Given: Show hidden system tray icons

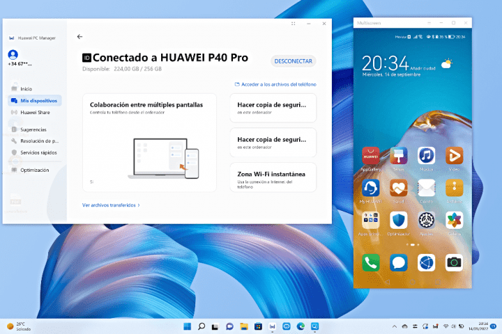Looking at the screenshot, I should click(395, 326).
